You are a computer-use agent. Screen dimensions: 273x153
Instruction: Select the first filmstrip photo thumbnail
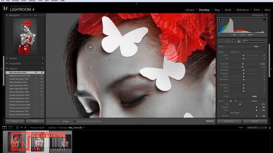coord(15,142)
